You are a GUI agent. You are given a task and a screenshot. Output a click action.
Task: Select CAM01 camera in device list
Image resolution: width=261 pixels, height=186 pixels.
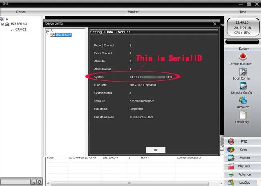20,29
